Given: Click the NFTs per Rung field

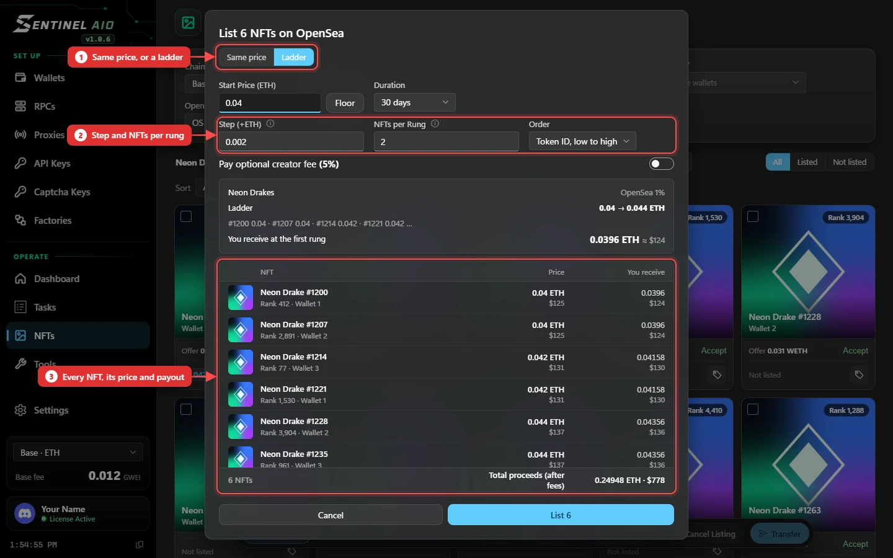Looking at the screenshot, I should [x=446, y=141].
